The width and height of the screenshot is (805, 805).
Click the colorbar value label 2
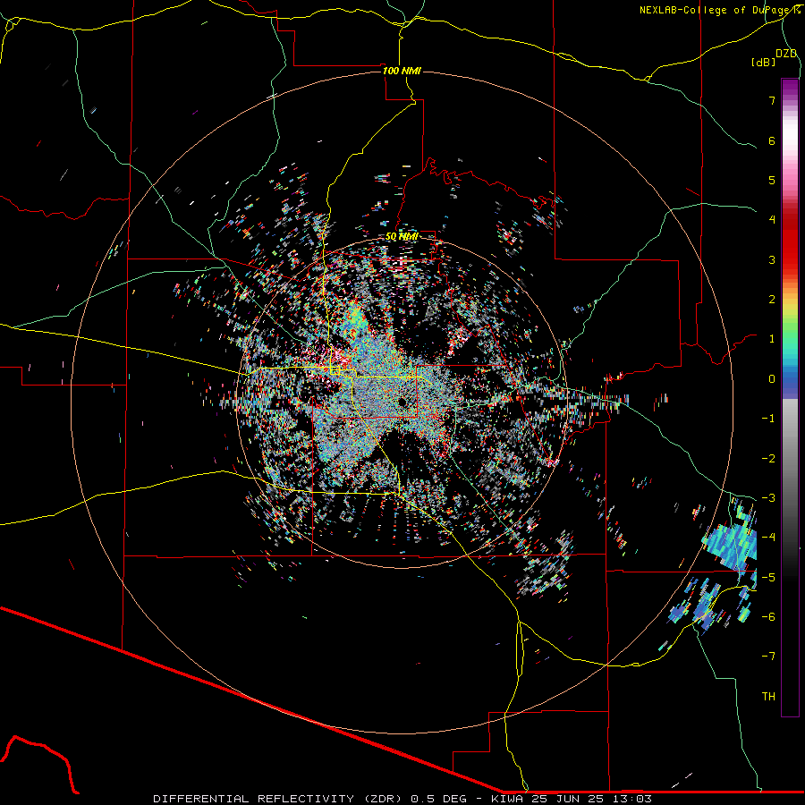(x=772, y=300)
